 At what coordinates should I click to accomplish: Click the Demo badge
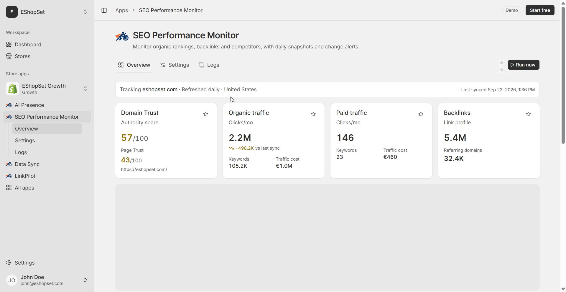pyautogui.click(x=511, y=10)
